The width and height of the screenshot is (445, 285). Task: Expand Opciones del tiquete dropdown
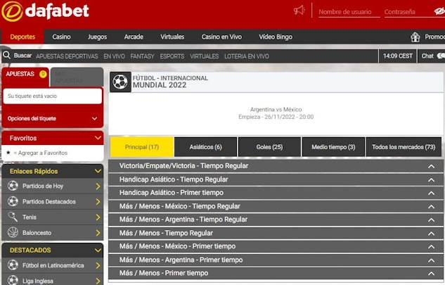(x=94, y=118)
